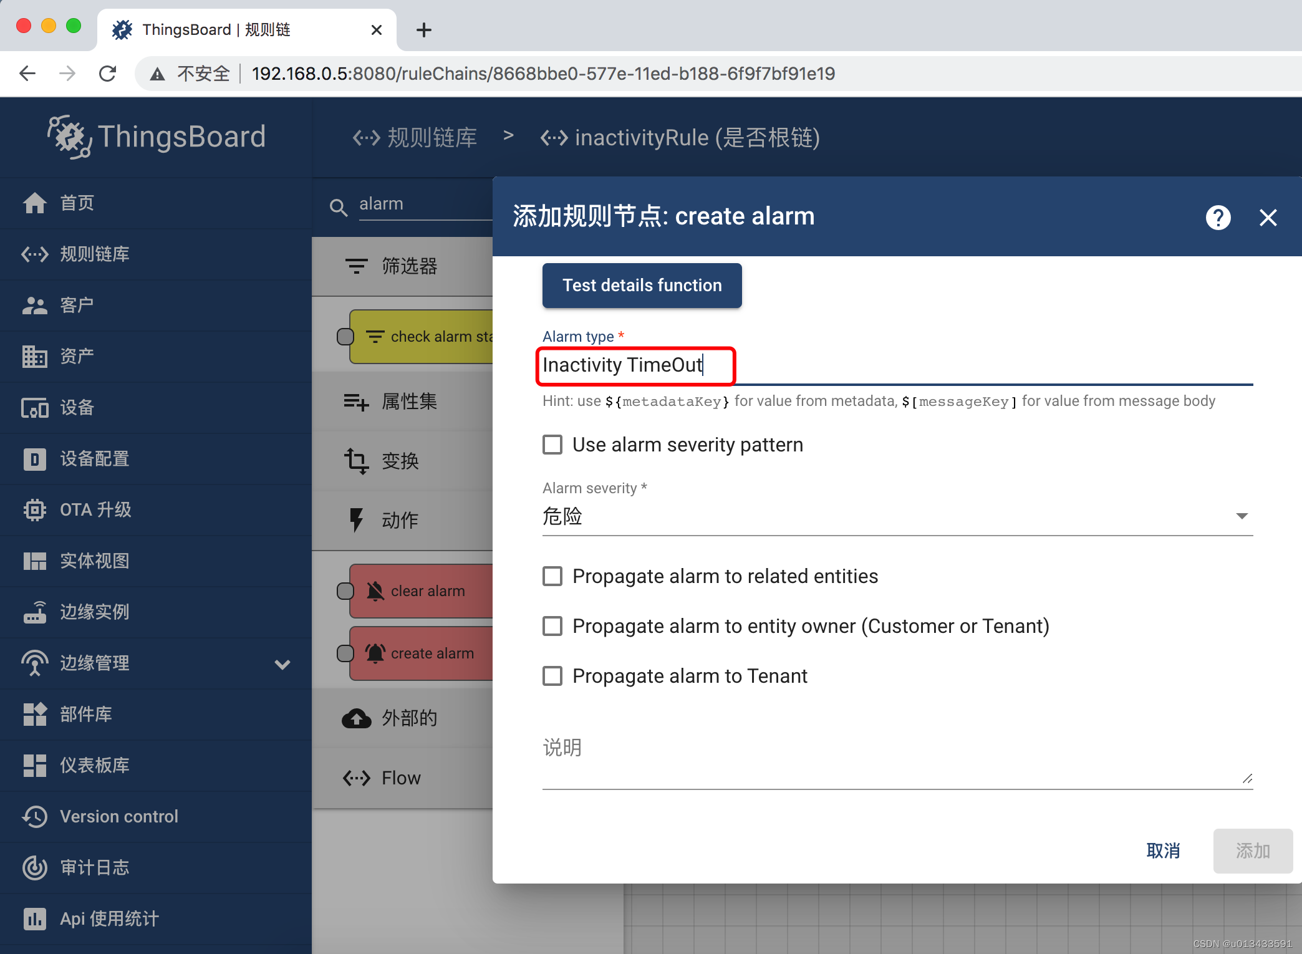Check Propagate alarm to Tenant
The height and width of the screenshot is (954, 1302).
(x=552, y=676)
